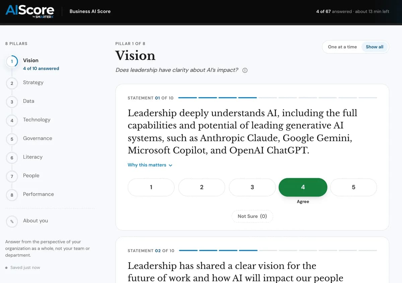Image resolution: width=402 pixels, height=283 pixels.
Task: Select the step 4 circle for Technology
Action: coord(12,120)
